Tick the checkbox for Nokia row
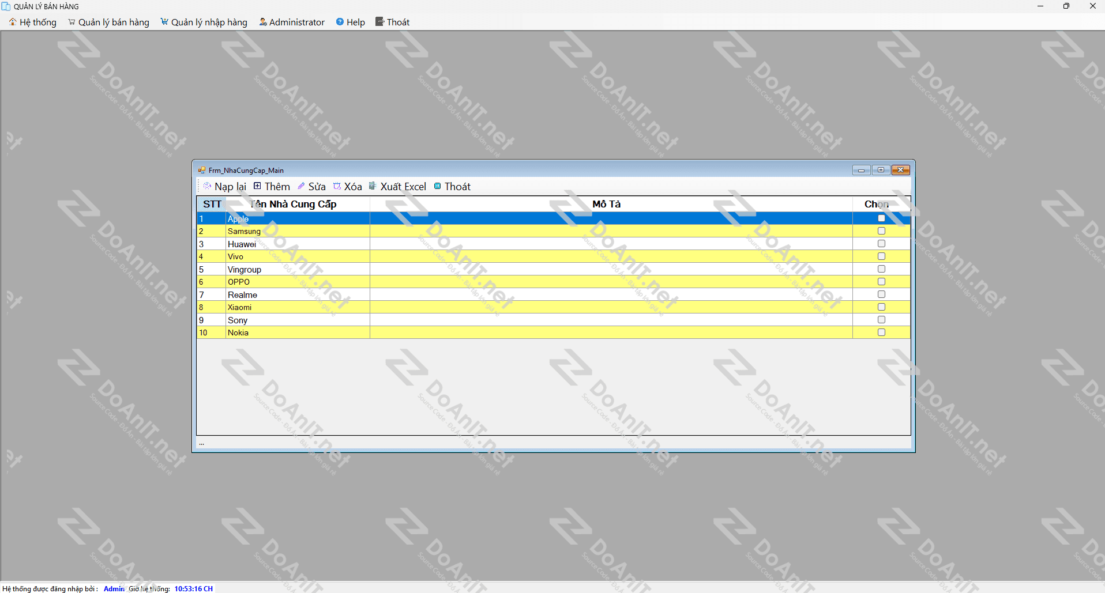1105x593 pixels. pos(881,333)
